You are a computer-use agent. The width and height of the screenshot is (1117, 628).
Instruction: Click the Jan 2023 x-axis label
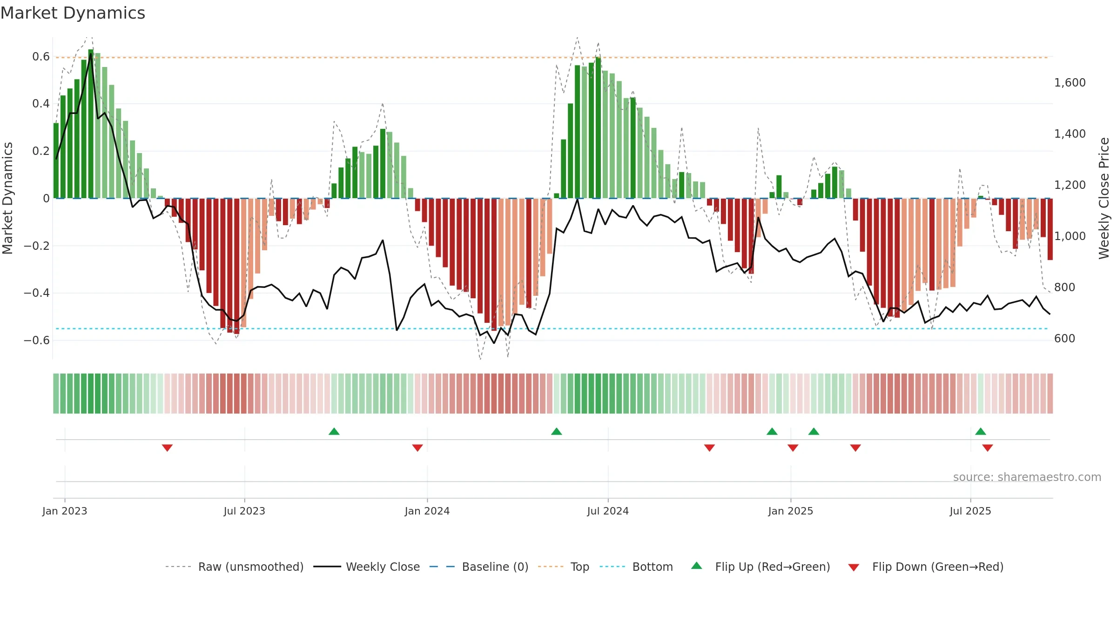click(65, 511)
